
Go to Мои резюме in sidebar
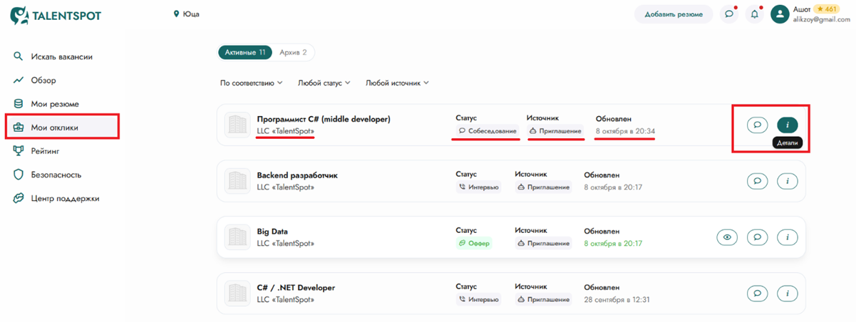click(x=54, y=104)
